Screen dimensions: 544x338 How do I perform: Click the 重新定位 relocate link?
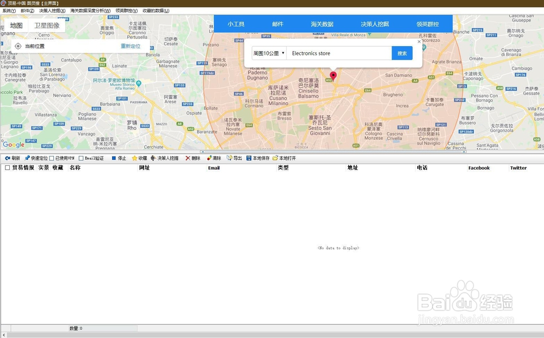(x=131, y=46)
